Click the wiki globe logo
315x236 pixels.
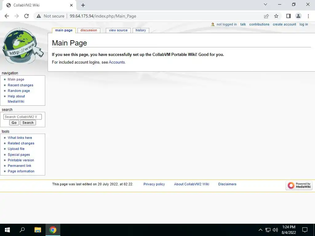[x=22, y=46]
